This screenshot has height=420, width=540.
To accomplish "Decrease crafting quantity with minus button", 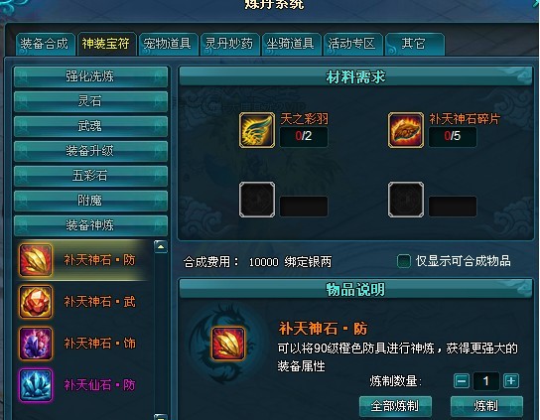I will (462, 381).
